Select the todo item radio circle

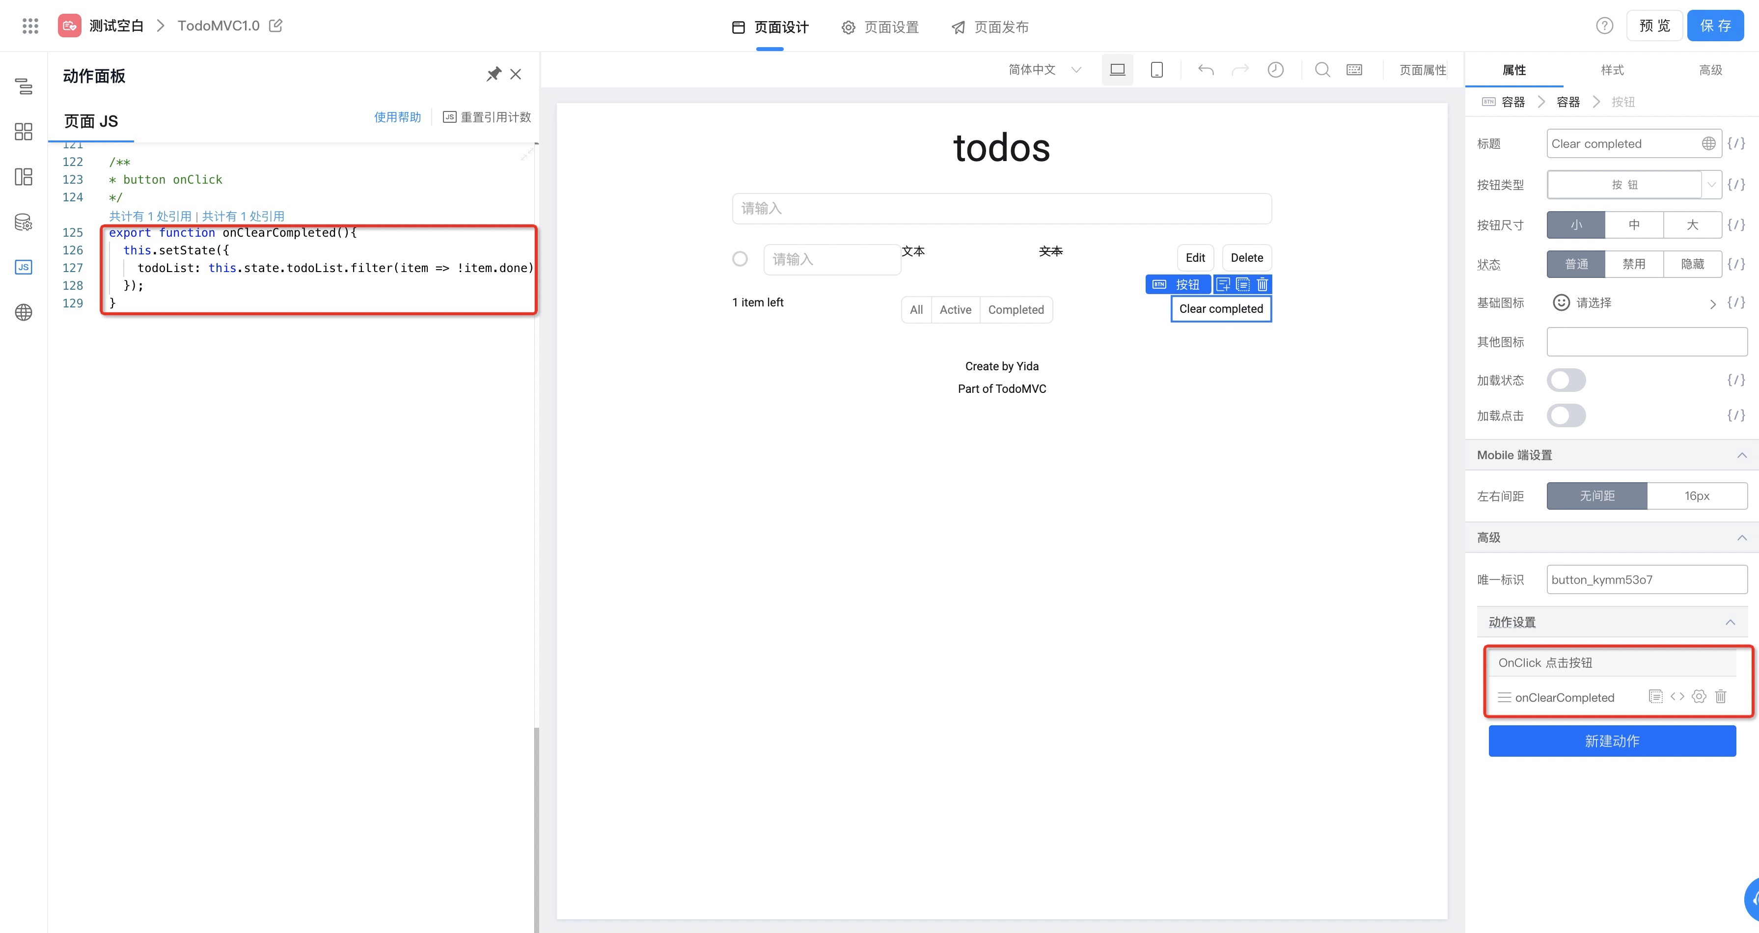(740, 259)
